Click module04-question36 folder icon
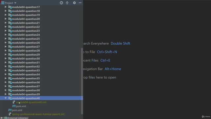Screen dimensions: 211x119 (x=10, y=82)
